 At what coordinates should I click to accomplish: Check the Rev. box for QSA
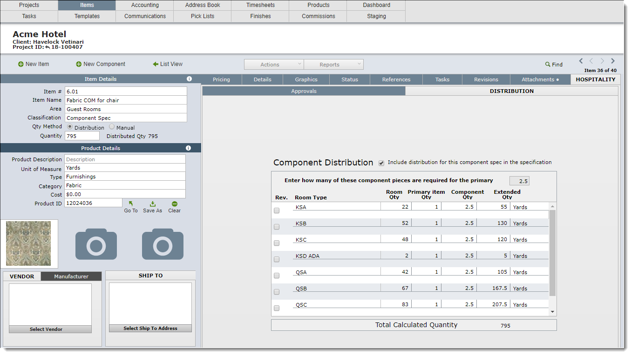pyautogui.click(x=277, y=276)
